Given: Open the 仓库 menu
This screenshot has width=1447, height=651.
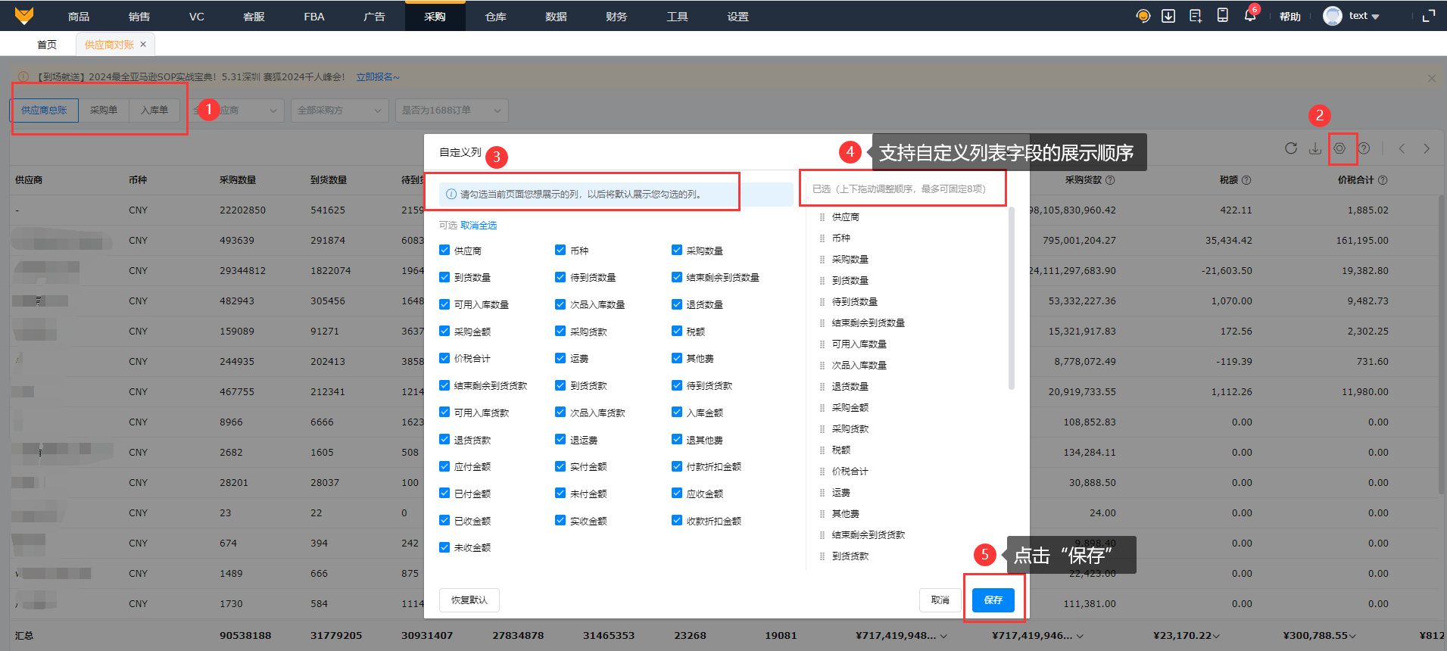Looking at the screenshot, I should 495,16.
